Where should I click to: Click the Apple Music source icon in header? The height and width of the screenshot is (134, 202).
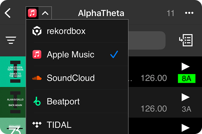(32, 13)
